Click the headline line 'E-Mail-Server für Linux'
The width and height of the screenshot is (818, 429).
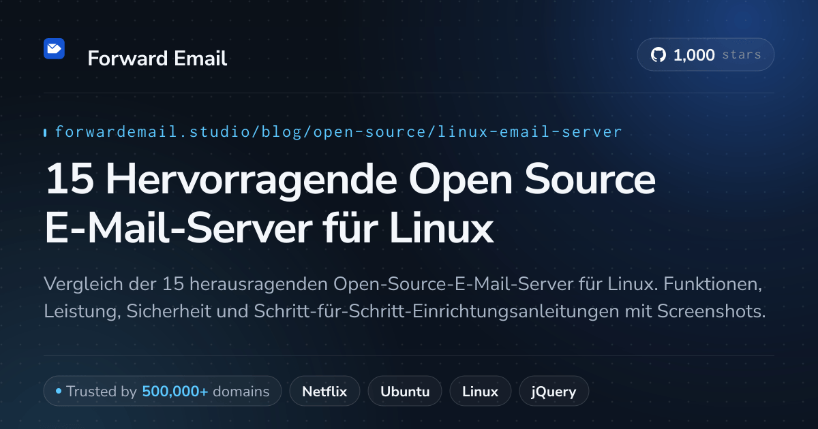click(269, 229)
